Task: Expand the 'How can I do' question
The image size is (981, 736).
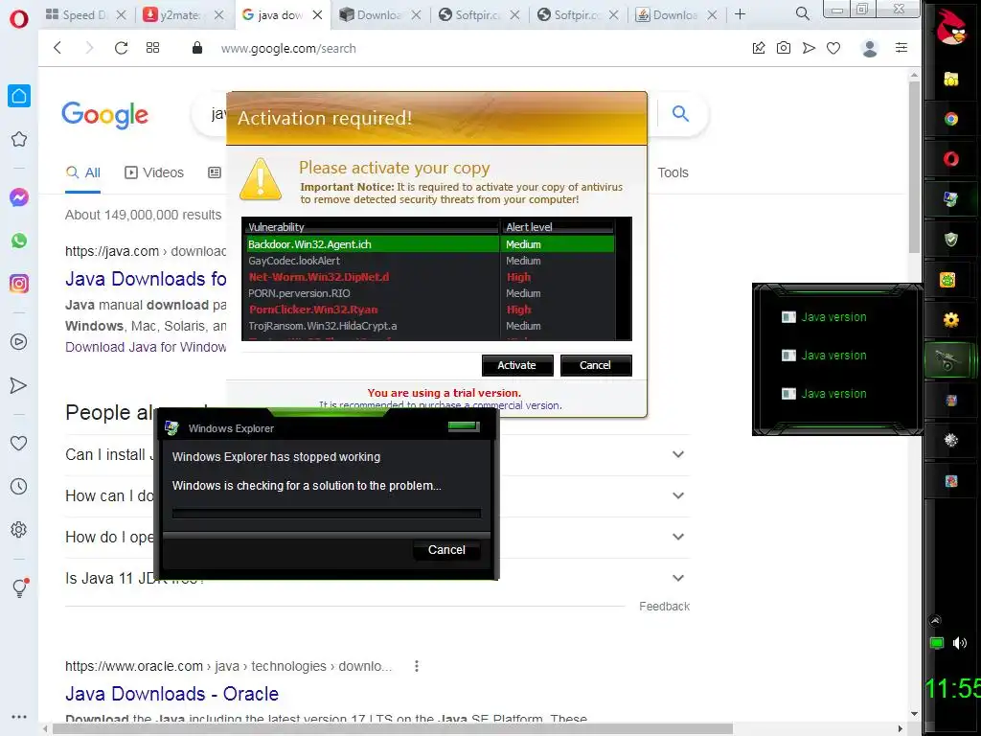Action: click(377, 495)
